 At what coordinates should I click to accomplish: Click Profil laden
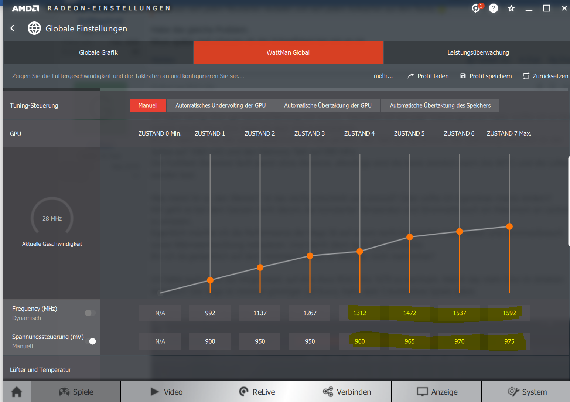428,76
